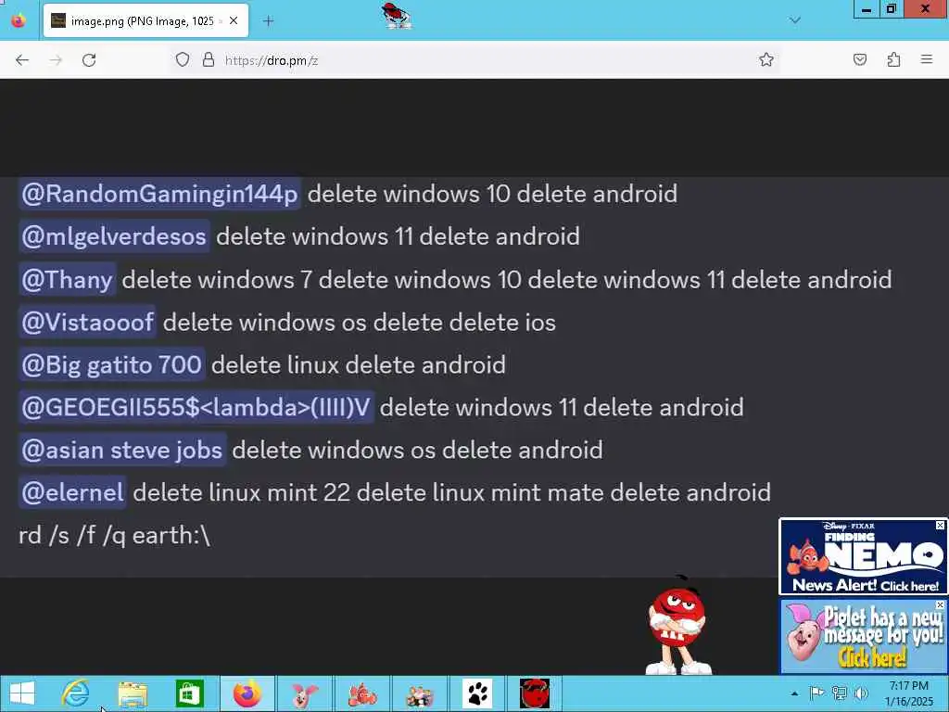The height and width of the screenshot is (712, 949).
Task: Open the Firefox View icon
Action: click(x=19, y=20)
